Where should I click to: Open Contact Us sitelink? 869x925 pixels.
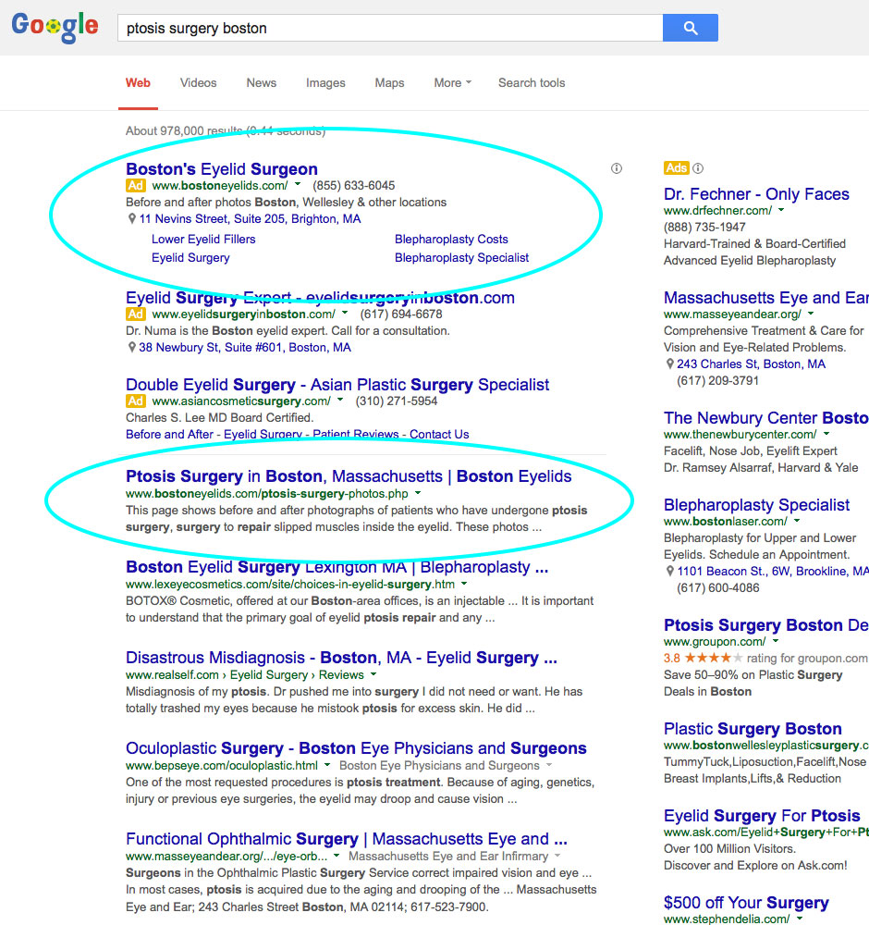(439, 434)
